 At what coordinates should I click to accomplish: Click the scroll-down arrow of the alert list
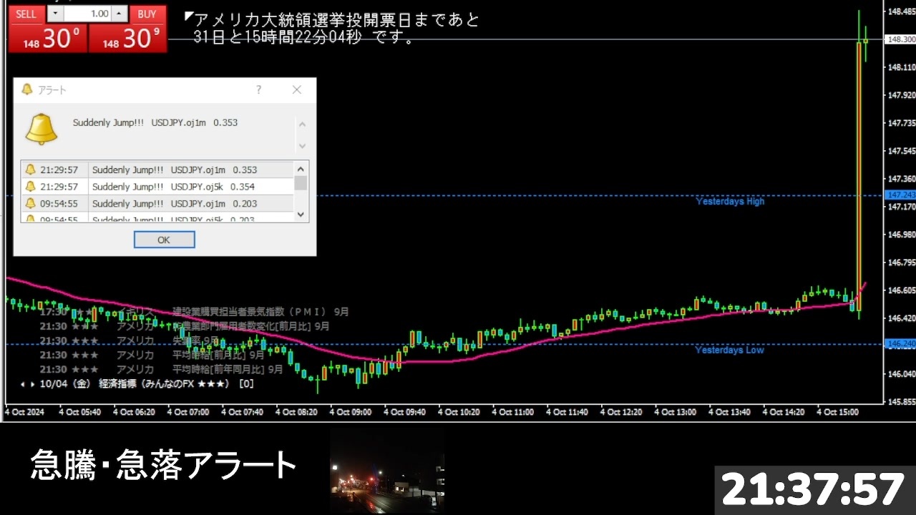click(301, 215)
